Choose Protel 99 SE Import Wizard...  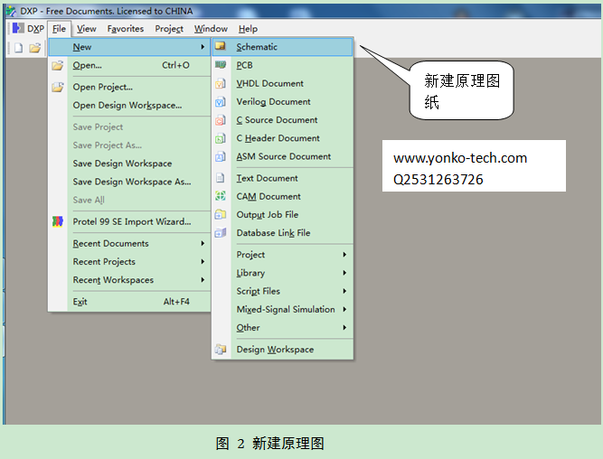[129, 221]
